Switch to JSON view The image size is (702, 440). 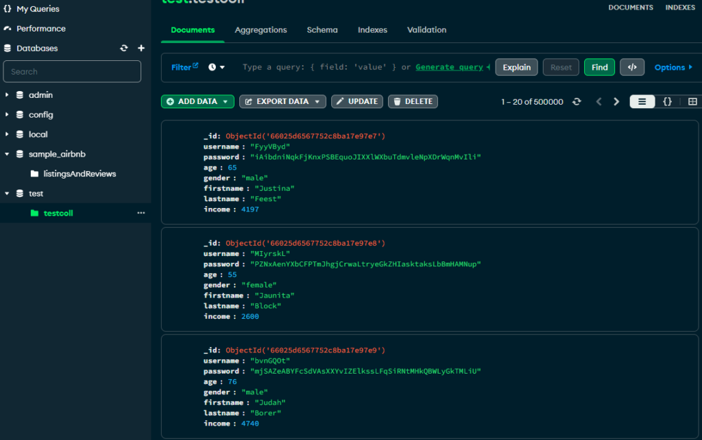pyautogui.click(x=667, y=101)
